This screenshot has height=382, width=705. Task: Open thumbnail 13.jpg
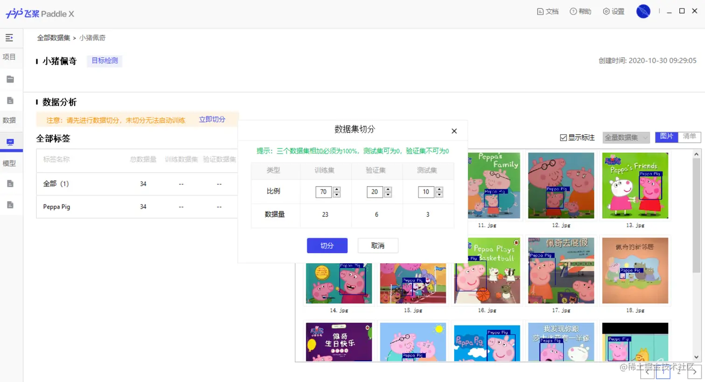pos(635,185)
